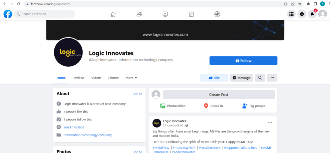Image resolution: width=330 pixels, height=153 pixels.
Task: Click the #msmeday2023 hashtag
Action: 184,148
